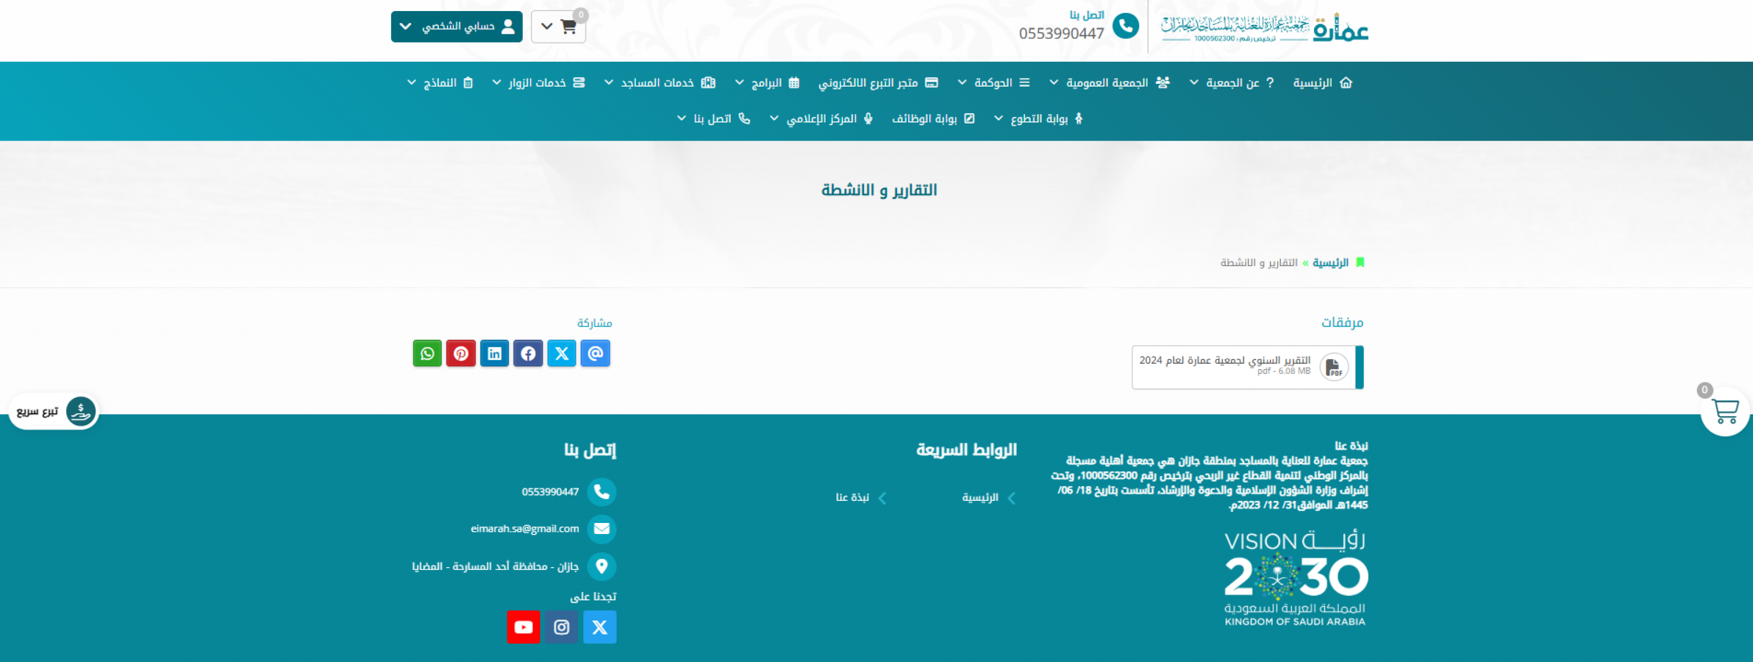Expand عن الجمعية menu
The image size is (1753, 662).
[1232, 82]
